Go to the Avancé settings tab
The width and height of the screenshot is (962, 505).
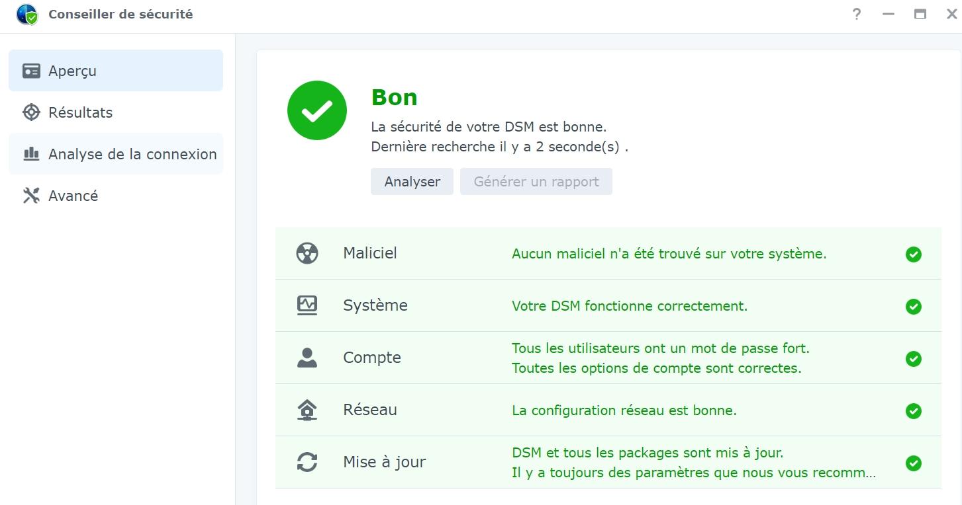[73, 196]
